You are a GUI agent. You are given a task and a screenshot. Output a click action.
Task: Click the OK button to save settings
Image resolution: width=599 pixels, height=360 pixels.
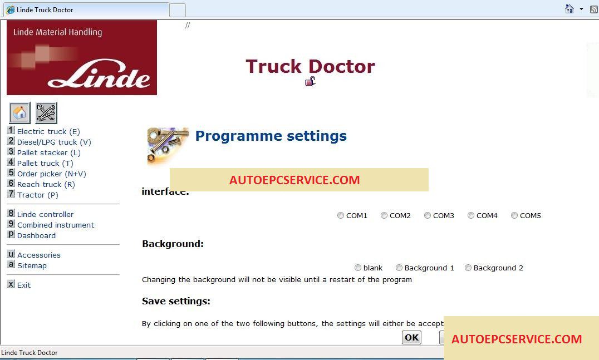tap(411, 338)
